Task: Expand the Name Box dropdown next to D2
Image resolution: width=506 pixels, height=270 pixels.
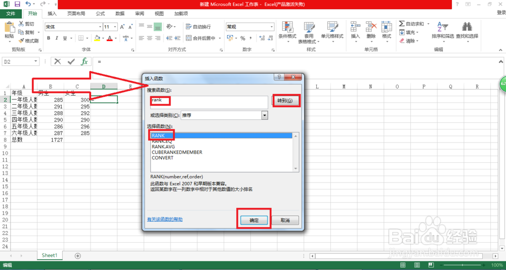Action: [x=36, y=61]
